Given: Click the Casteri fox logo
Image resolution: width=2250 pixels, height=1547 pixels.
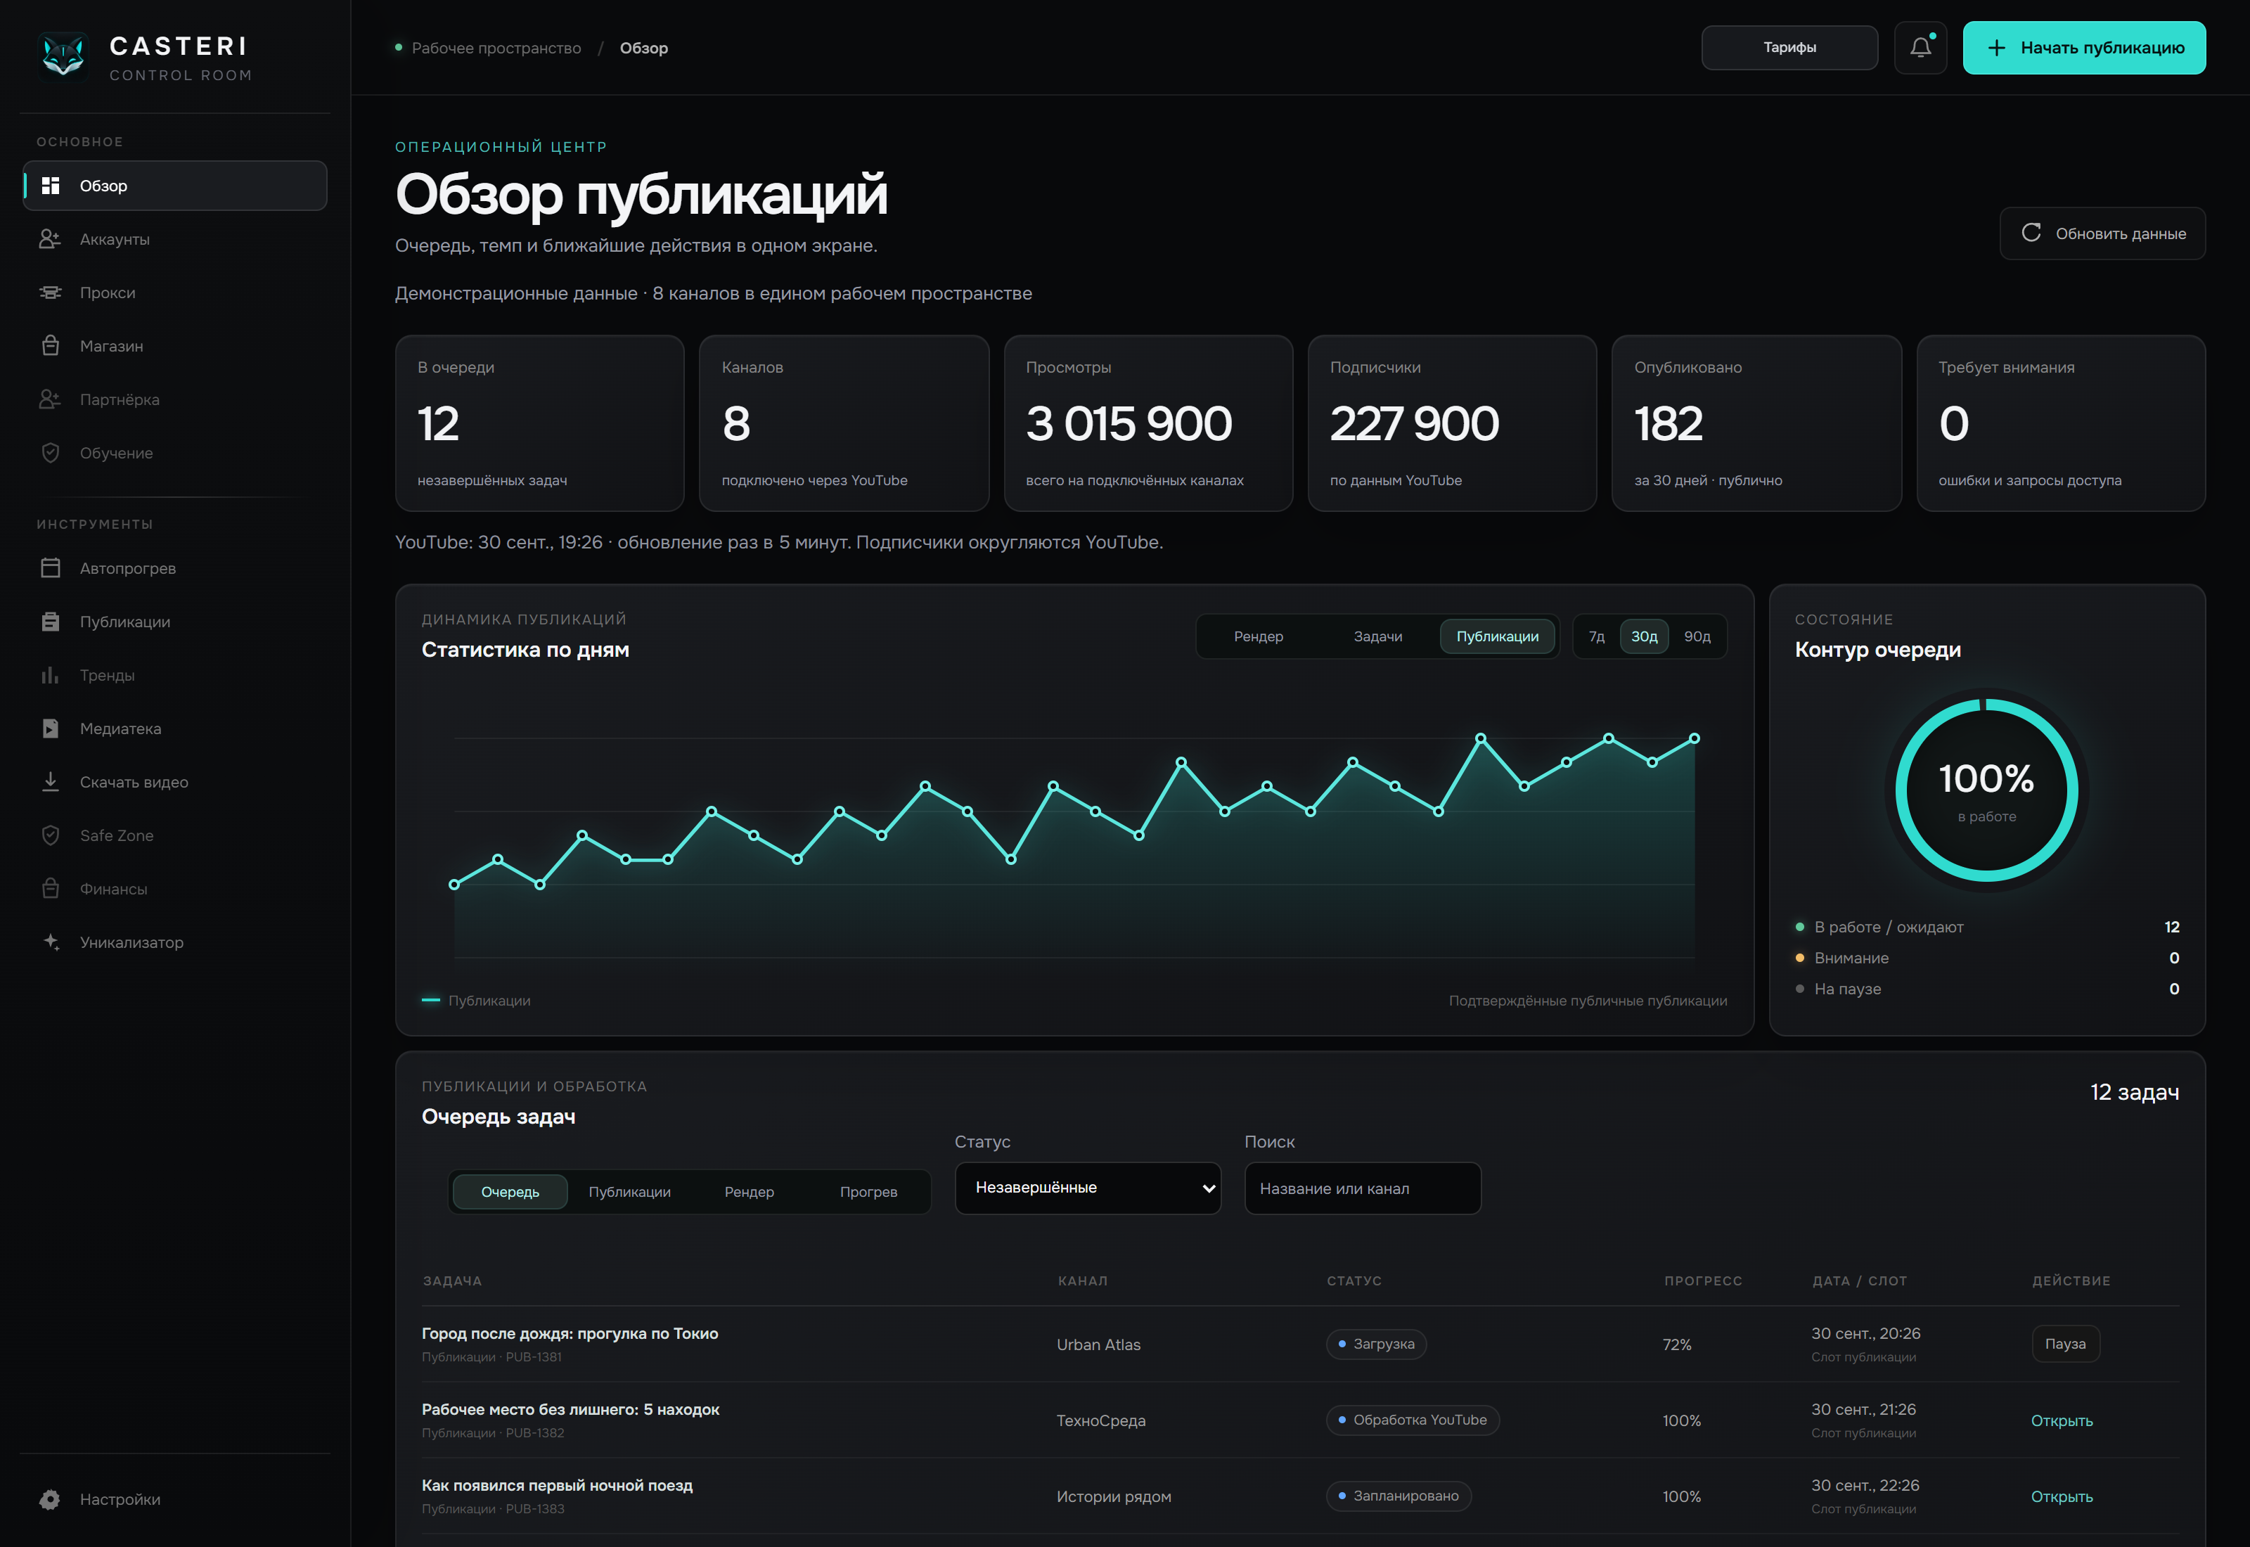Looking at the screenshot, I should pos(64,56).
